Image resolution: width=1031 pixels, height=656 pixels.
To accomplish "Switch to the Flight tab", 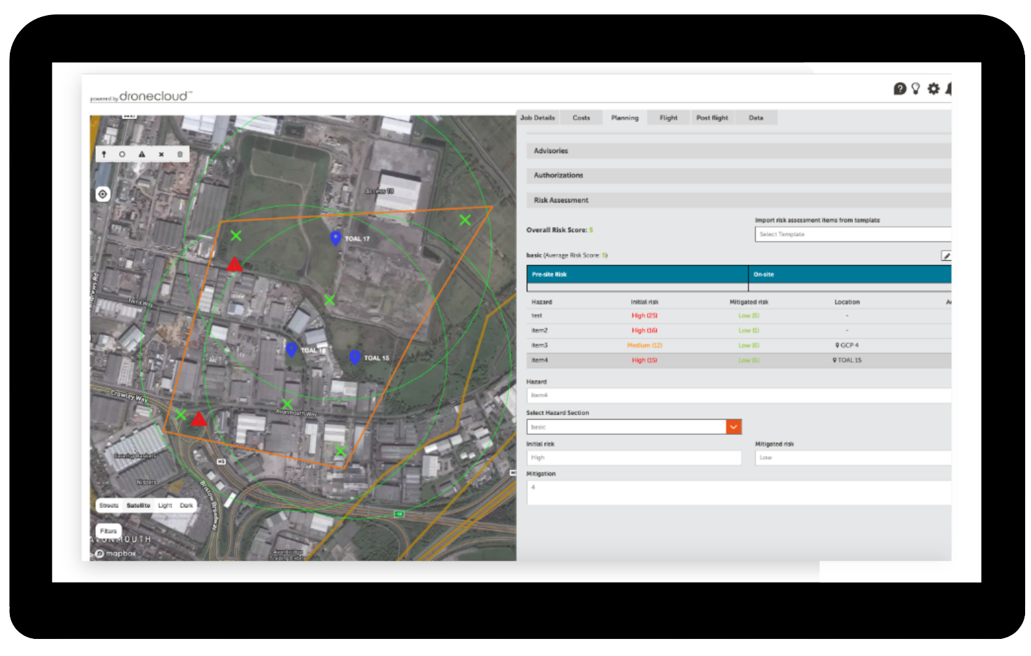I will click(x=669, y=118).
